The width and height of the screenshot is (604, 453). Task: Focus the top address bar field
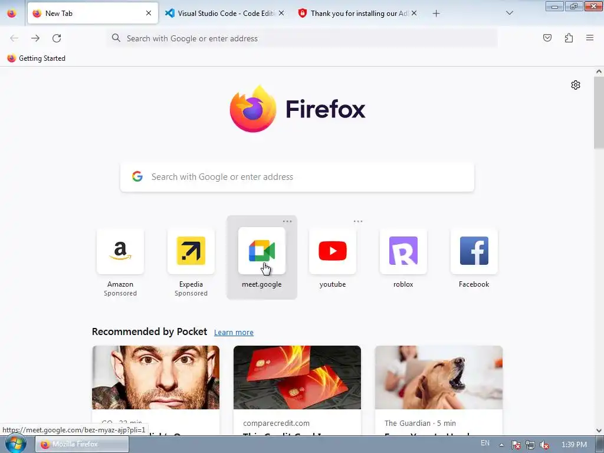point(303,38)
